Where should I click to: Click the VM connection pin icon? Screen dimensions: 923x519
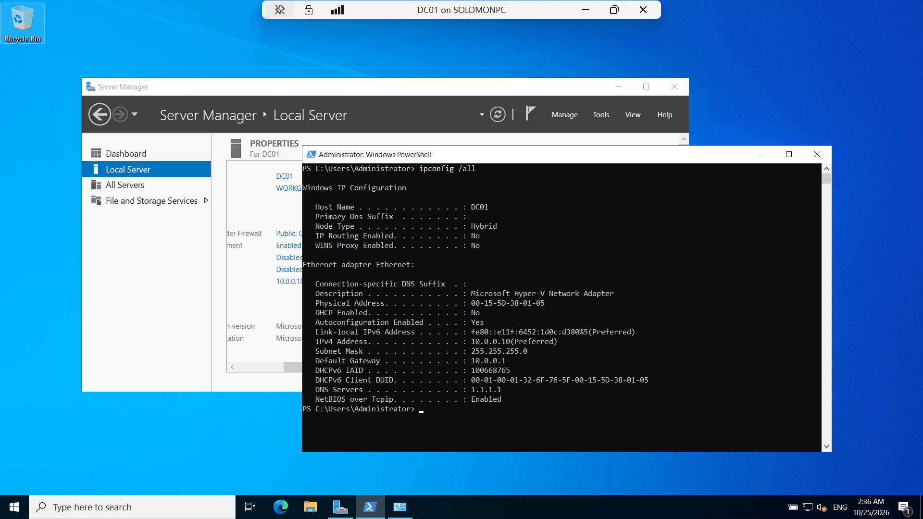279,10
